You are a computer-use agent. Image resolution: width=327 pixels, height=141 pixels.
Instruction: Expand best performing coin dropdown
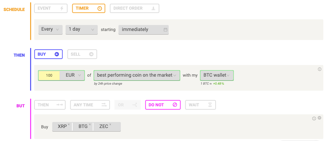(x=137, y=75)
